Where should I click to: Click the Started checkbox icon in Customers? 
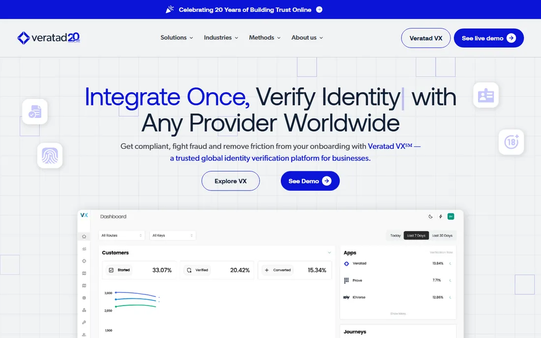[x=111, y=270]
